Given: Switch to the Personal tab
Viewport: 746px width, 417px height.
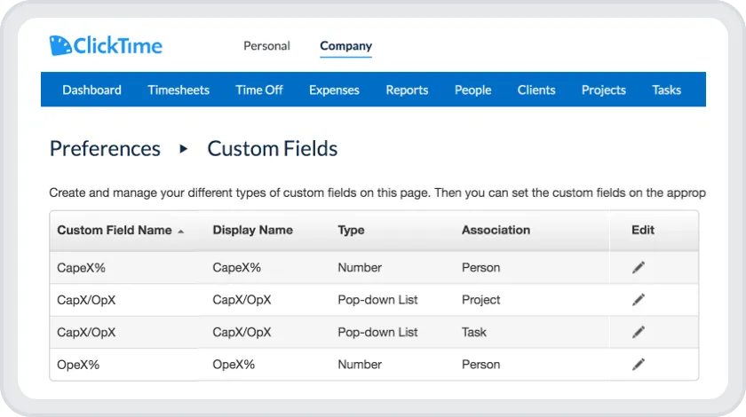Looking at the screenshot, I should click(266, 46).
